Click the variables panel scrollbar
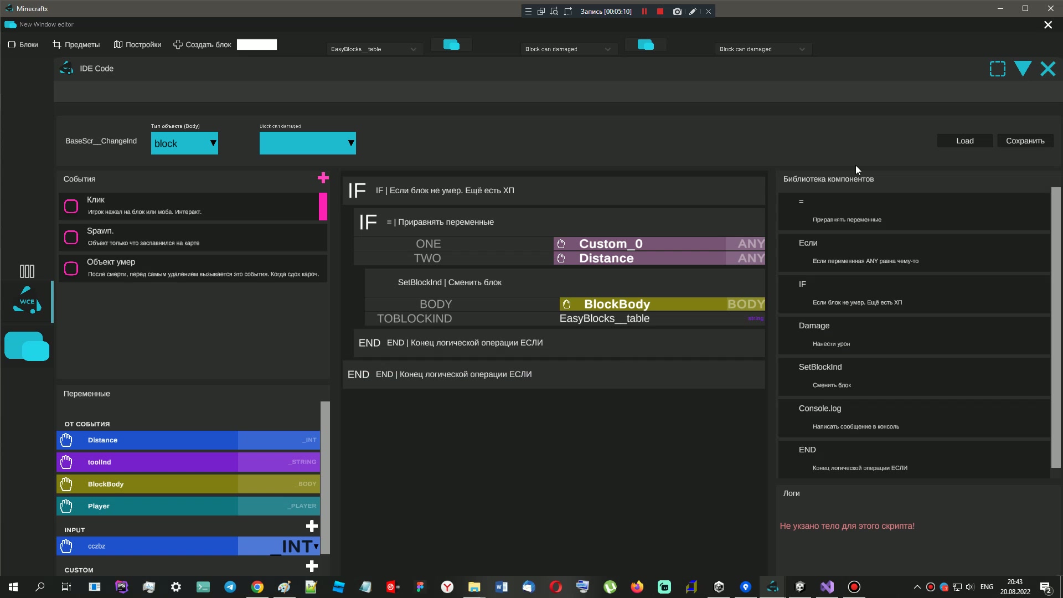This screenshot has width=1063, height=598. tap(325, 477)
